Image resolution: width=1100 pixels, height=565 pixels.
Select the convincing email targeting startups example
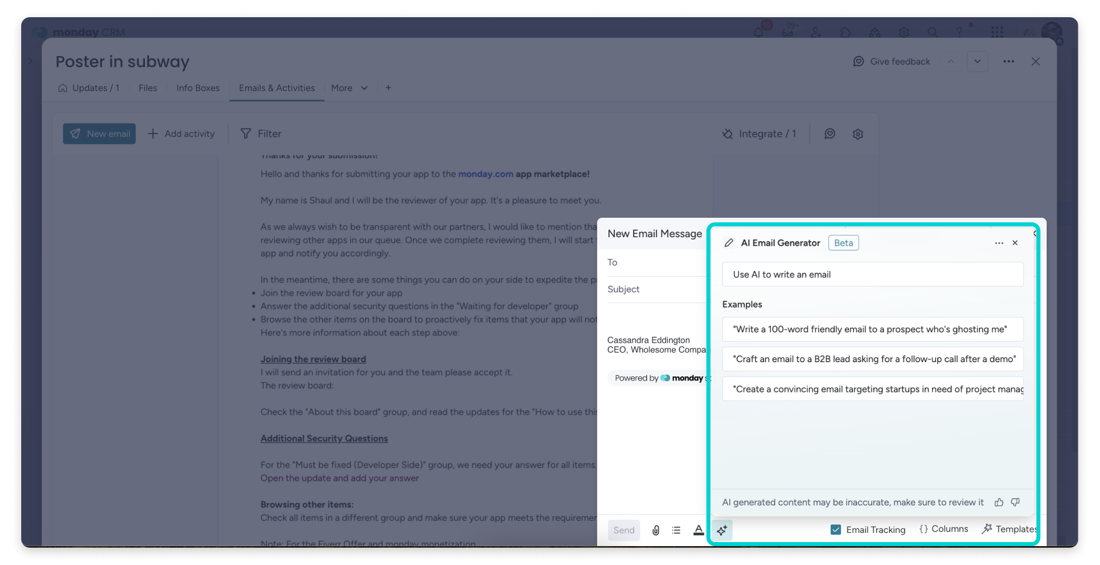point(873,389)
